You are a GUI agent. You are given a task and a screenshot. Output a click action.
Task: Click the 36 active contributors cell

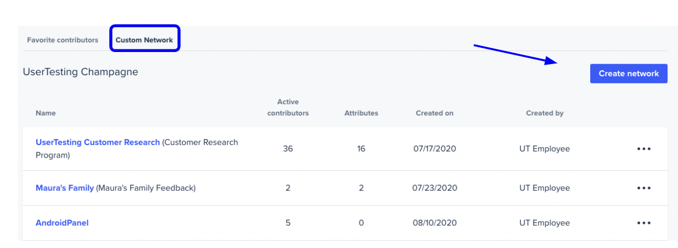pos(288,149)
